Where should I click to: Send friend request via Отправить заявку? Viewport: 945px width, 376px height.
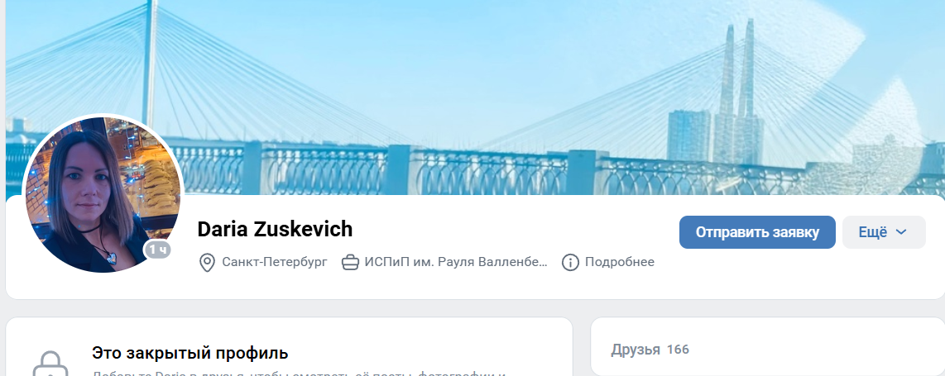[x=757, y=232]
